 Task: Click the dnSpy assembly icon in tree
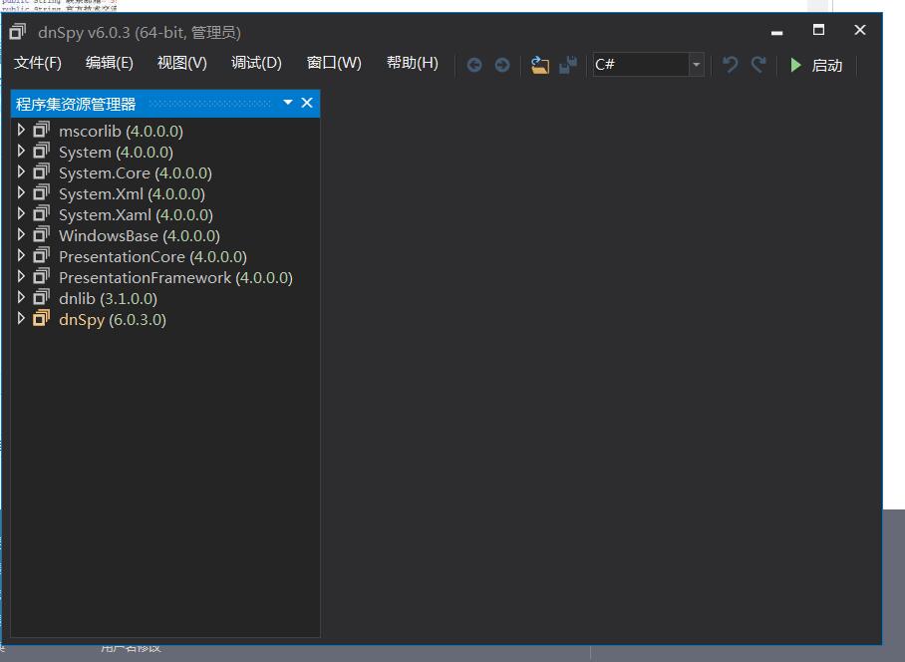[x=41, y=319]
